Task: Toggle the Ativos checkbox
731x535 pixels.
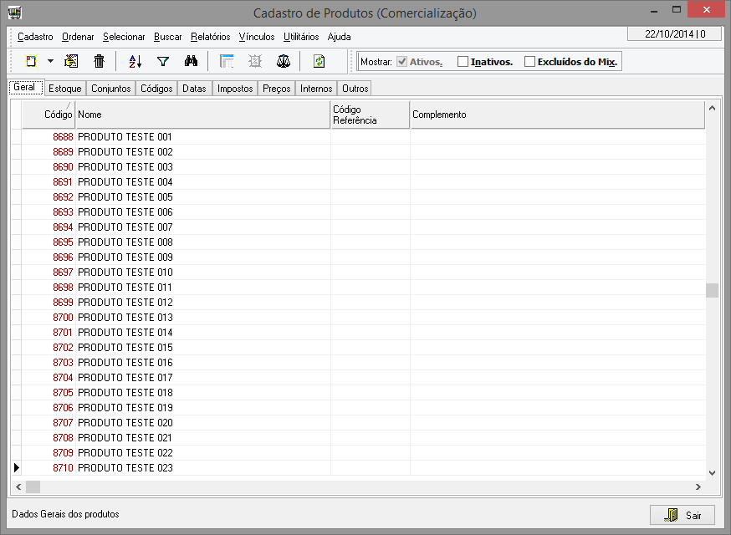Action: click(x=401, y=62)
